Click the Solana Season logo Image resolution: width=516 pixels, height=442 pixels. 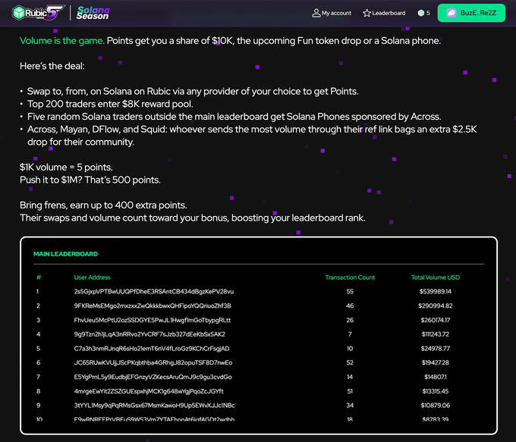(93, 13)
